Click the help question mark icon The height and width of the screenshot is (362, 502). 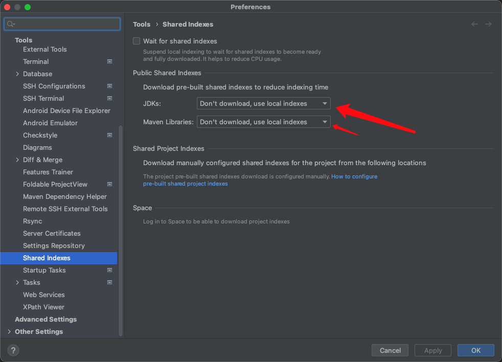point(14,350)
